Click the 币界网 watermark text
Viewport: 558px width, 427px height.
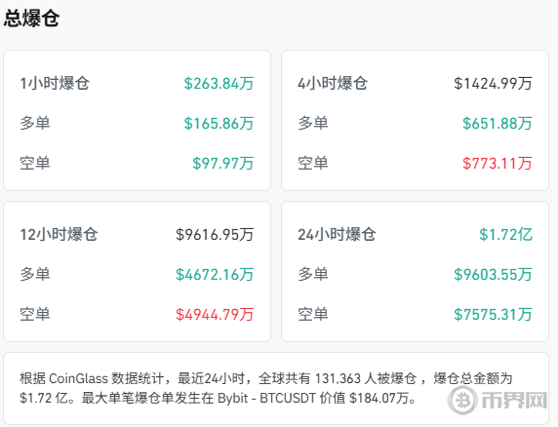pos(514,401)
